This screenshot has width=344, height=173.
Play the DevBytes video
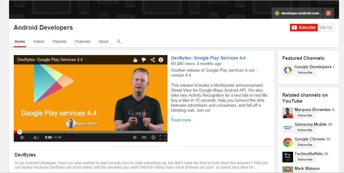click(x=22, y=137)
